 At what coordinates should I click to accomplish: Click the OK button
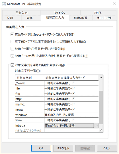click(x=41, y=148)
